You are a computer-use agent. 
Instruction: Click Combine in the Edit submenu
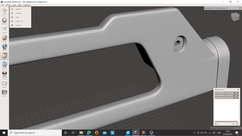click(x=18, y=25)
